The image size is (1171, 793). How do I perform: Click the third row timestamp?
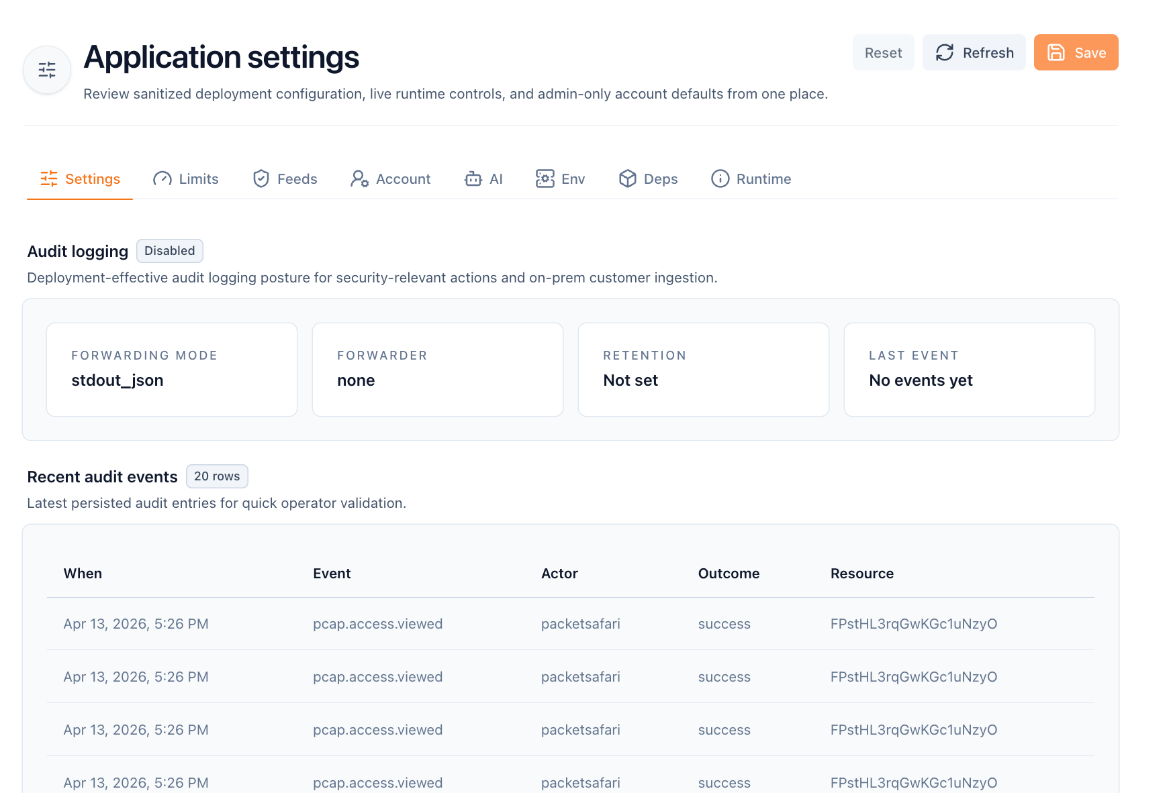[136, 730]
